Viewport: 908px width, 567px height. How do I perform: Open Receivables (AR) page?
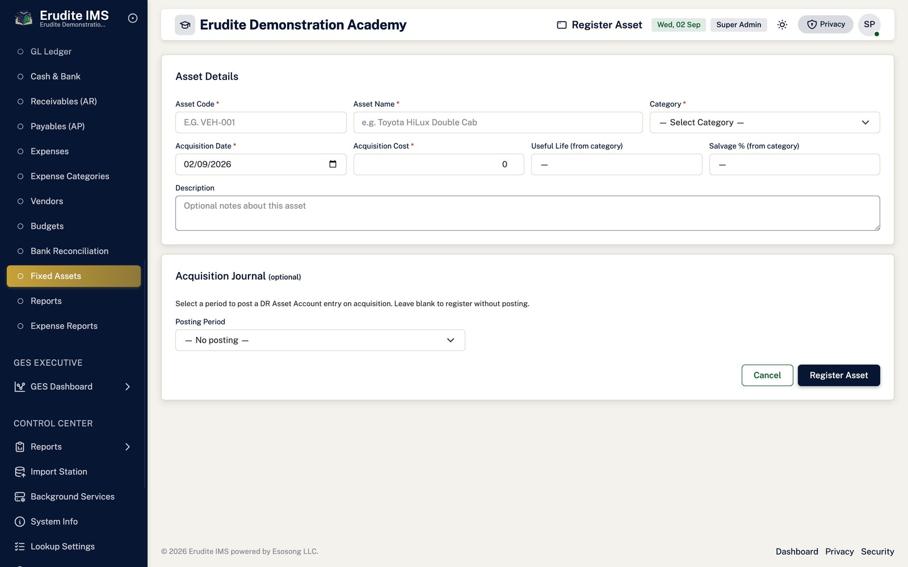click(74, 101)
